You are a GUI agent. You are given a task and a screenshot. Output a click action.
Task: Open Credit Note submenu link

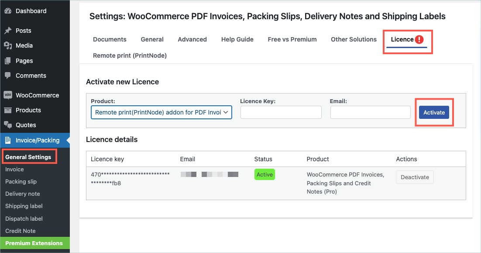click(x=20, y=231)
